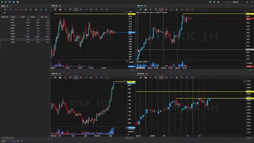Toggle the line drawing tool in PIKK 1H toolbar
The image size is (254, 143).
pyautogui.click(x=161, y=10)
